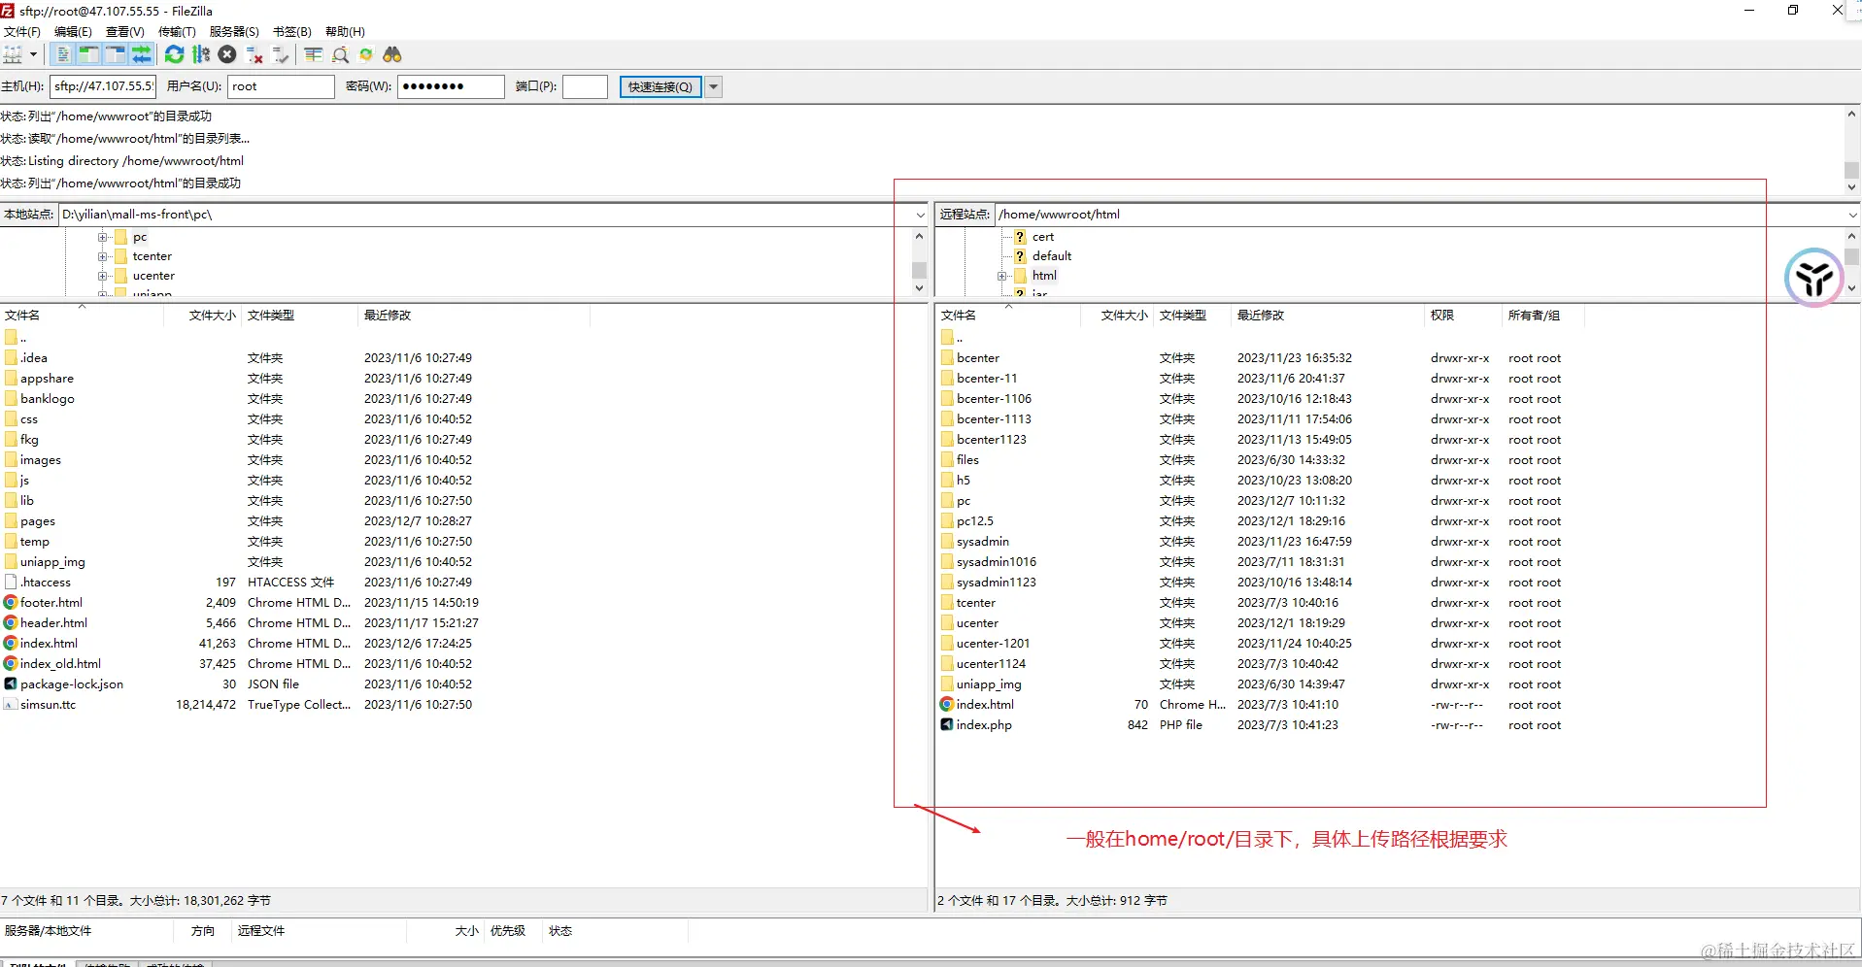The image size is (1862, 967).
Task: Select the local pages folder icon
Action: 11,521
